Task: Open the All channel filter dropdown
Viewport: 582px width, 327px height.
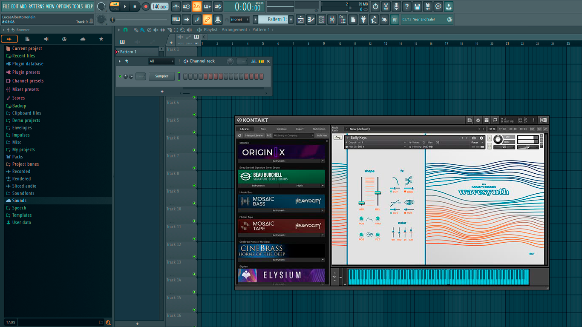Action: pos(161,61)
